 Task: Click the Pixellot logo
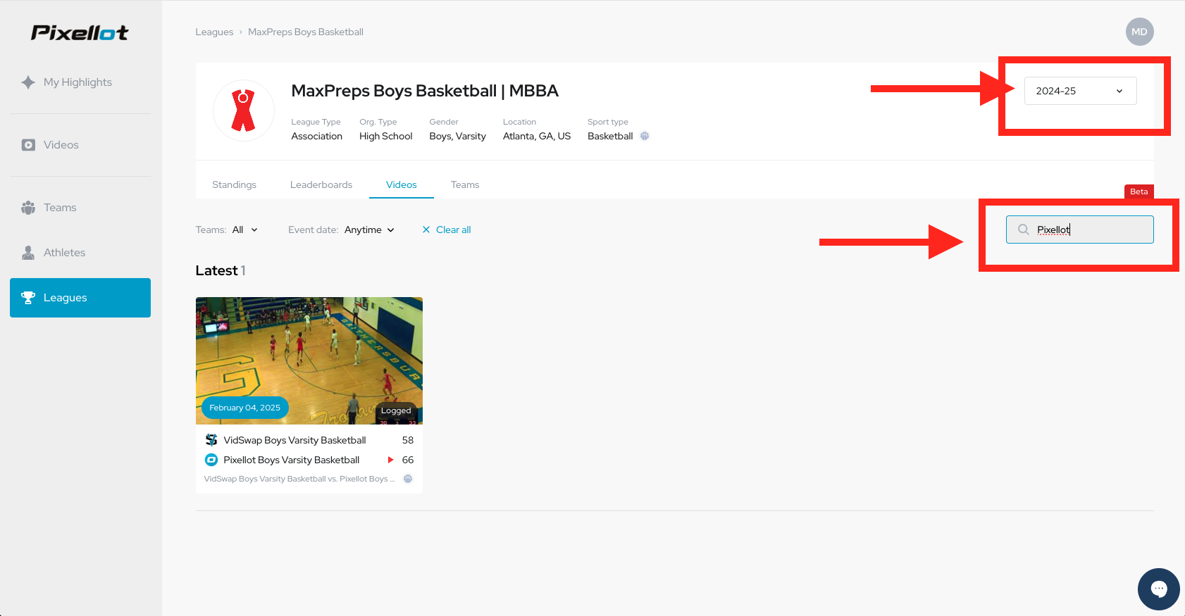(80, 32)
